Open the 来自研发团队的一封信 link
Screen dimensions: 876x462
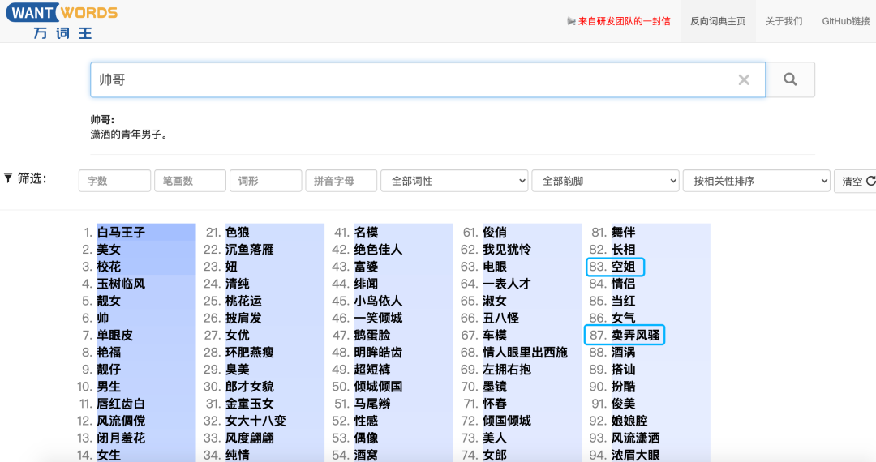point(624,21)
